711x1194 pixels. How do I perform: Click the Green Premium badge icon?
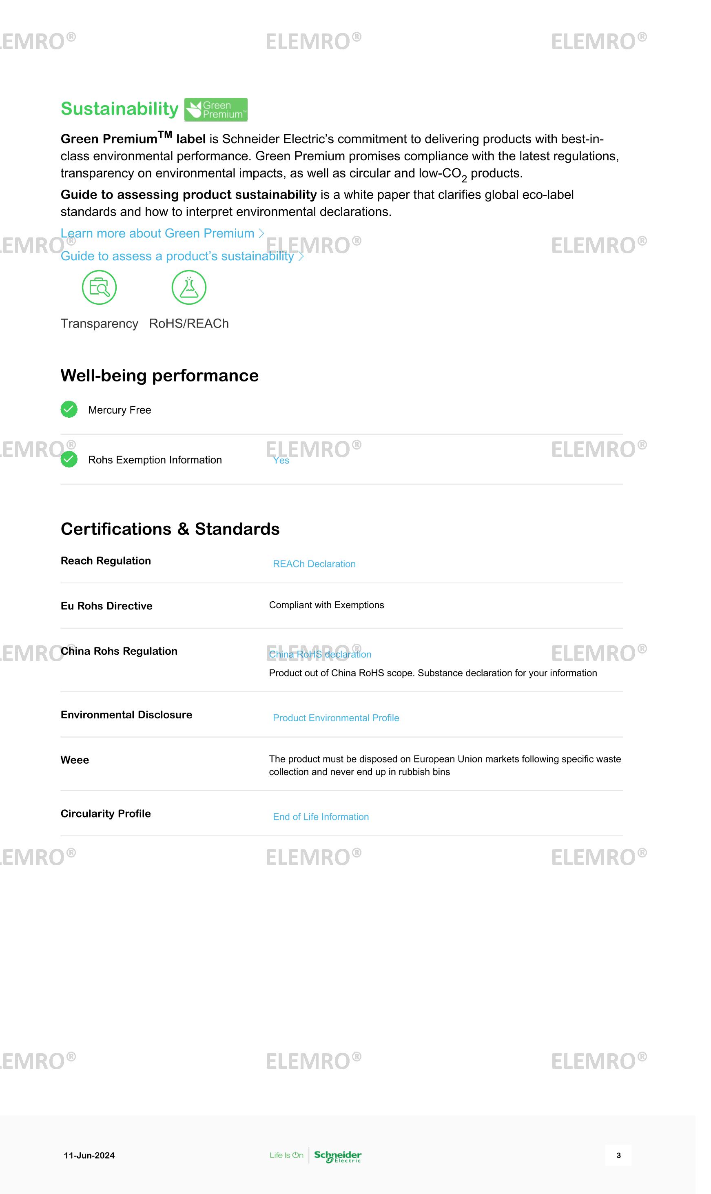[x=216, y=110]
